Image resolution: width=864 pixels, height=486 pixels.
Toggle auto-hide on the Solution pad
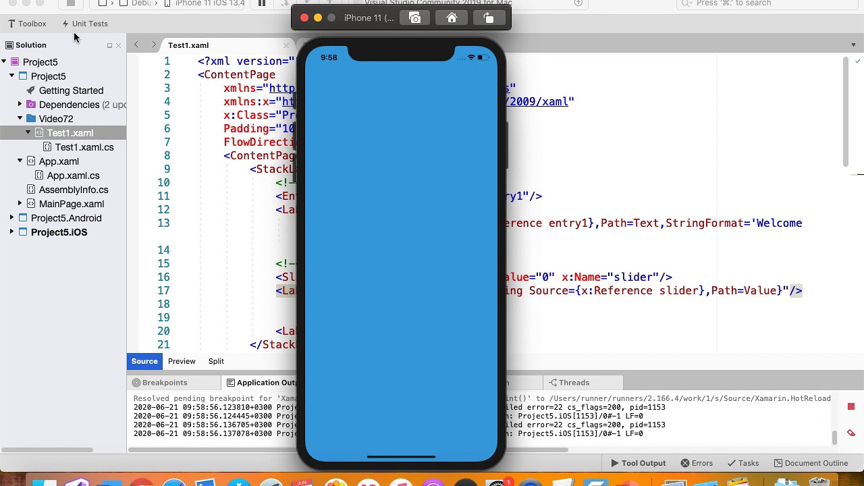[109, 45]
